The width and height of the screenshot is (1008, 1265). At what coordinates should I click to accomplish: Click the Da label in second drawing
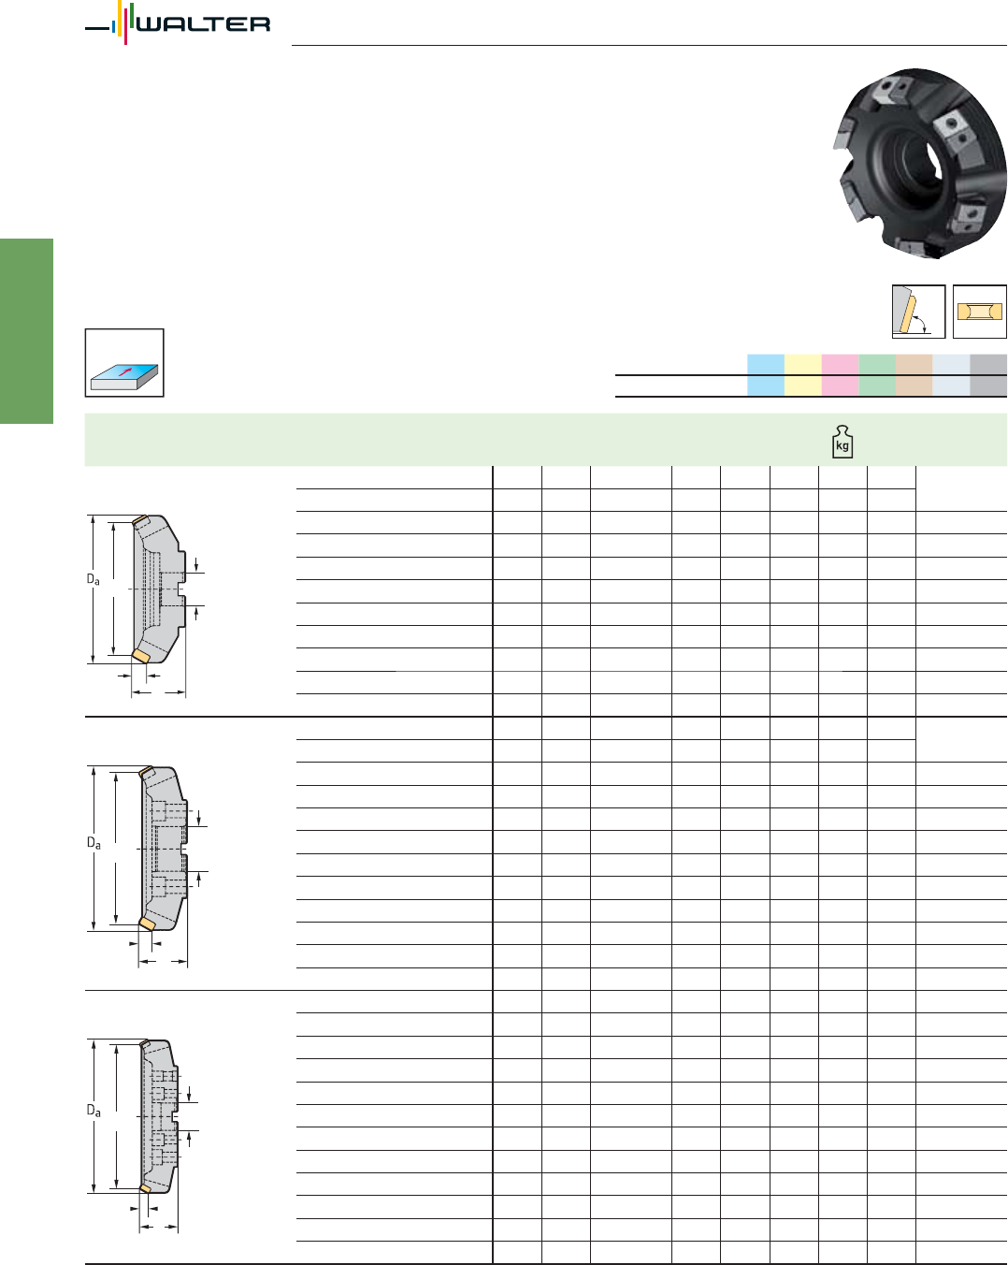point(94,843)
